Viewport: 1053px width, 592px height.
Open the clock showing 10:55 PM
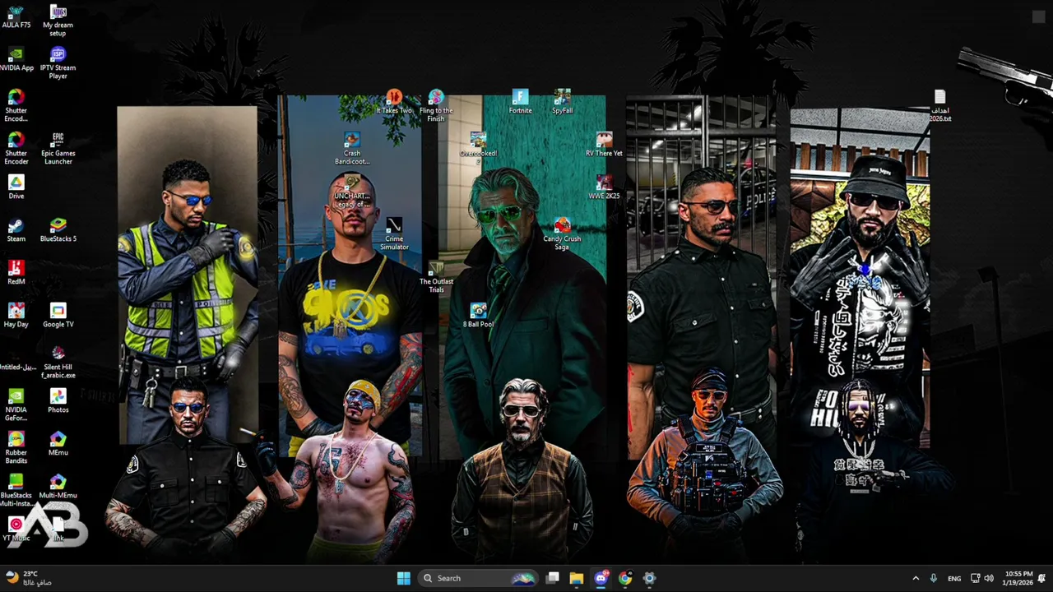(x=1018, y=578)
